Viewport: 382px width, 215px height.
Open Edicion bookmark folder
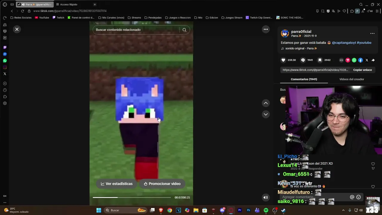[x=212, y=18]
